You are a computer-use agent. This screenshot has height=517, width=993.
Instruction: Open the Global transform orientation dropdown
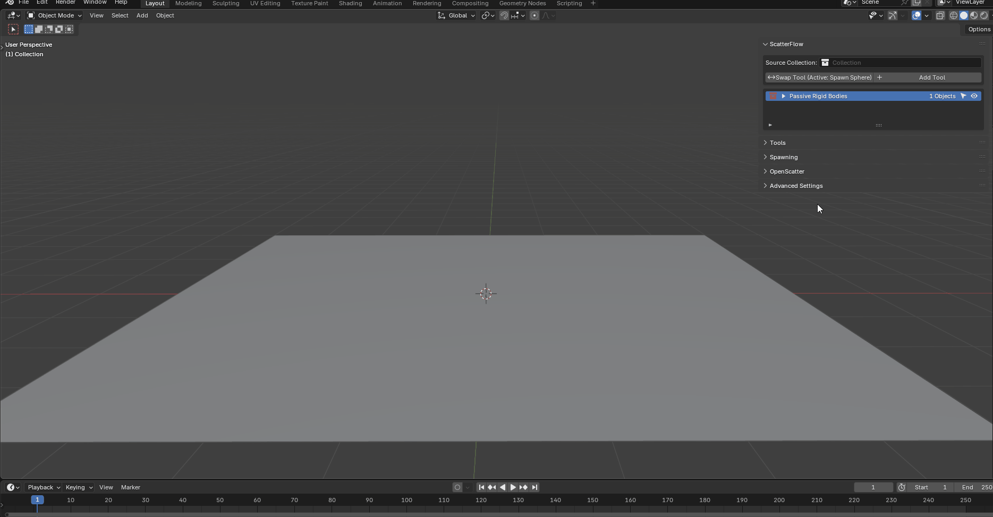pos(455,15)
